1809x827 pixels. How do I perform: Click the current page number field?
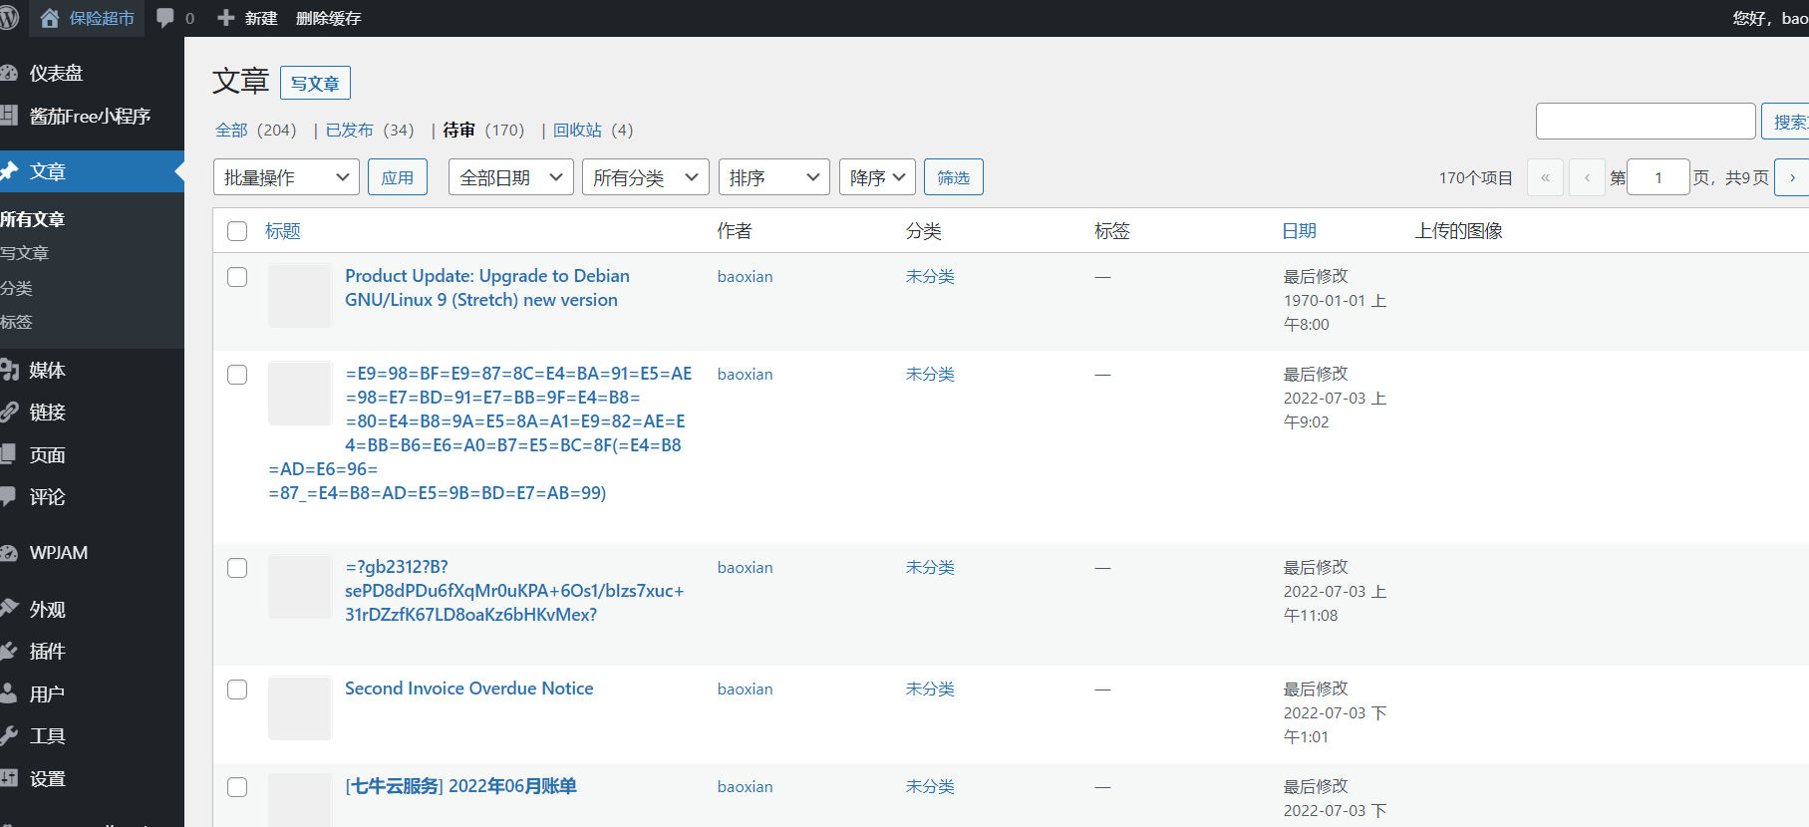click(x=1658, y=177)
